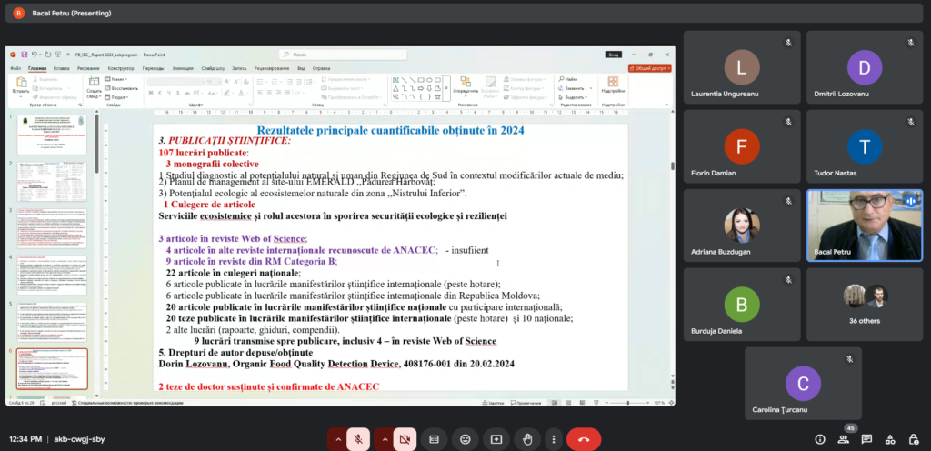Raise your hand in the meeting
Screen dimensions: 931x451
click(526, 438)
